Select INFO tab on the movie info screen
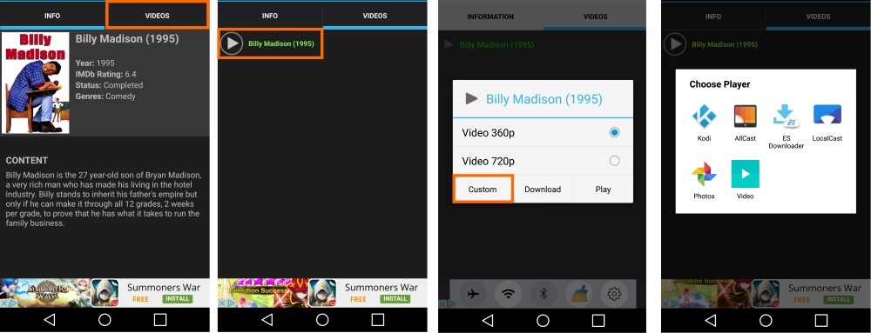This screenshot has width=871, height=333. [x=52, y=16]
